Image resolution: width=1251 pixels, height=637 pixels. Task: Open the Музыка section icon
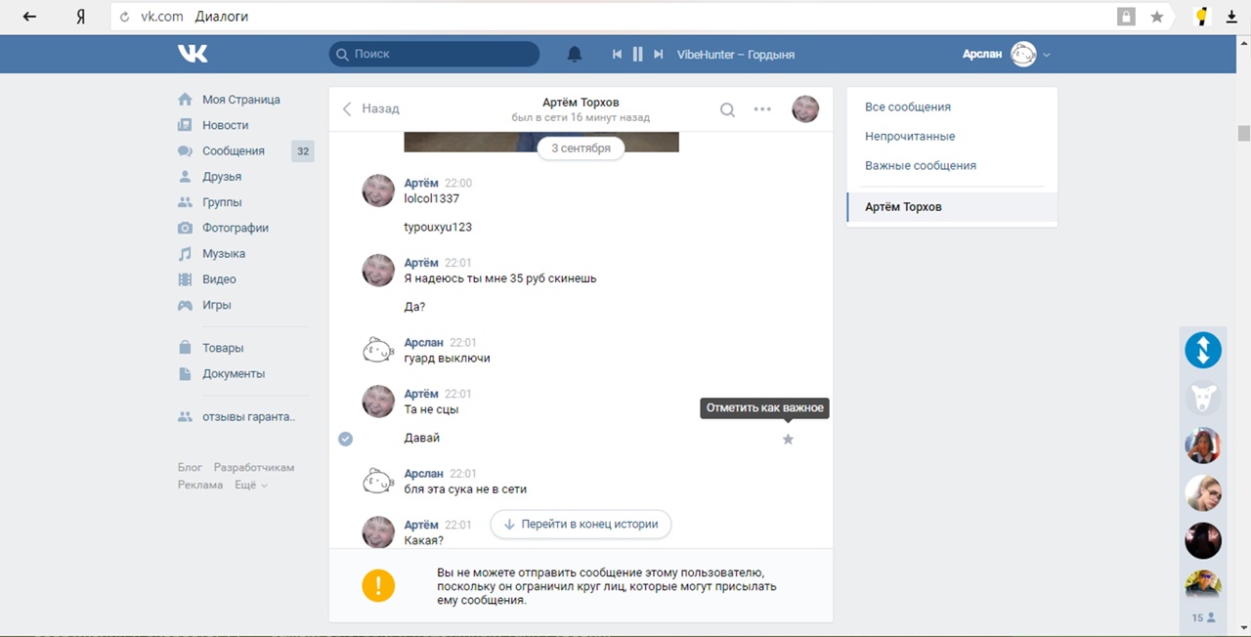(185, 254)
